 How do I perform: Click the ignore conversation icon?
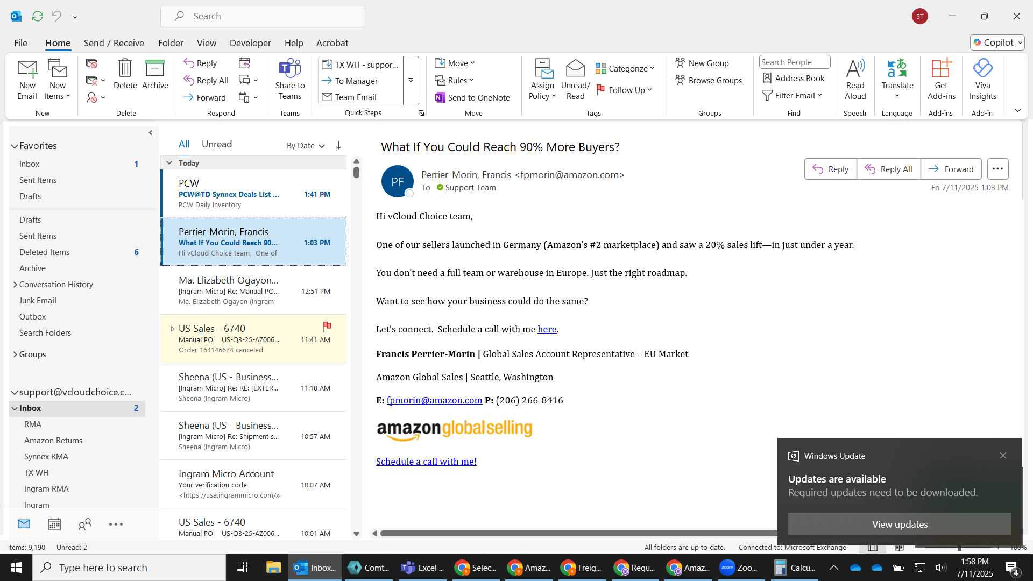click(x=91, y=64)
